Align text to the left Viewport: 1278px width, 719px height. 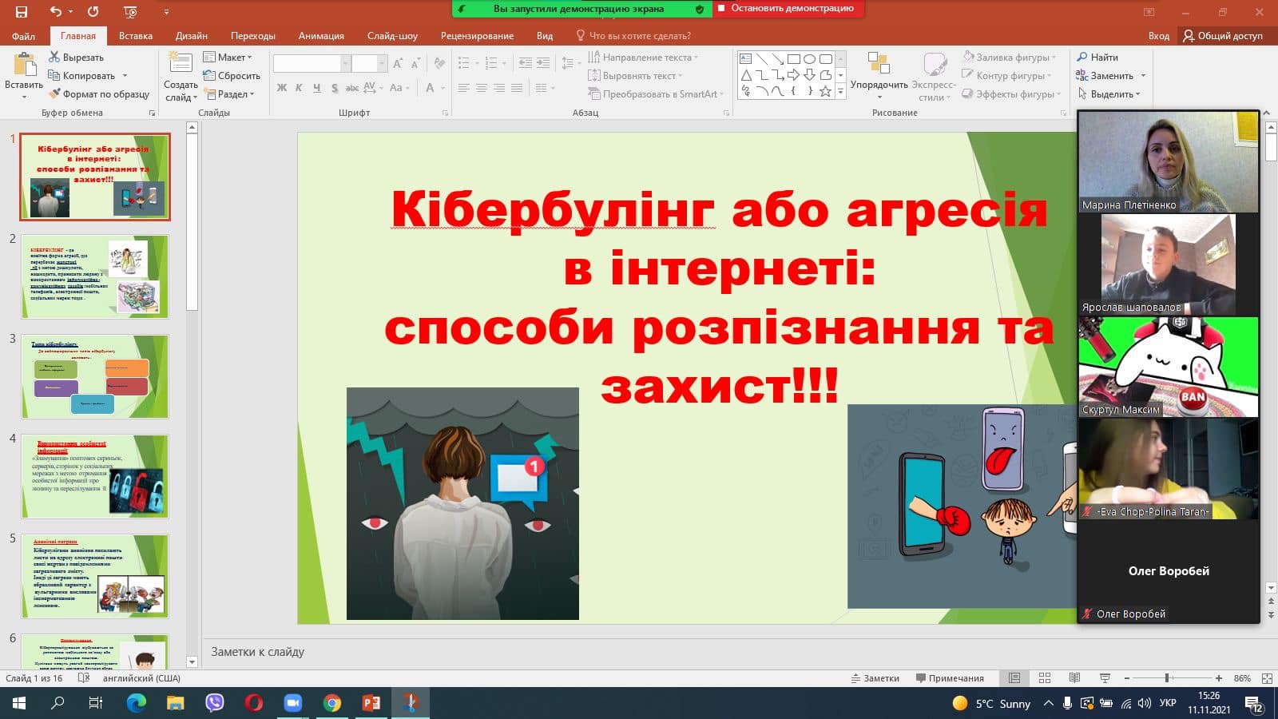click(x=463, y=88)
